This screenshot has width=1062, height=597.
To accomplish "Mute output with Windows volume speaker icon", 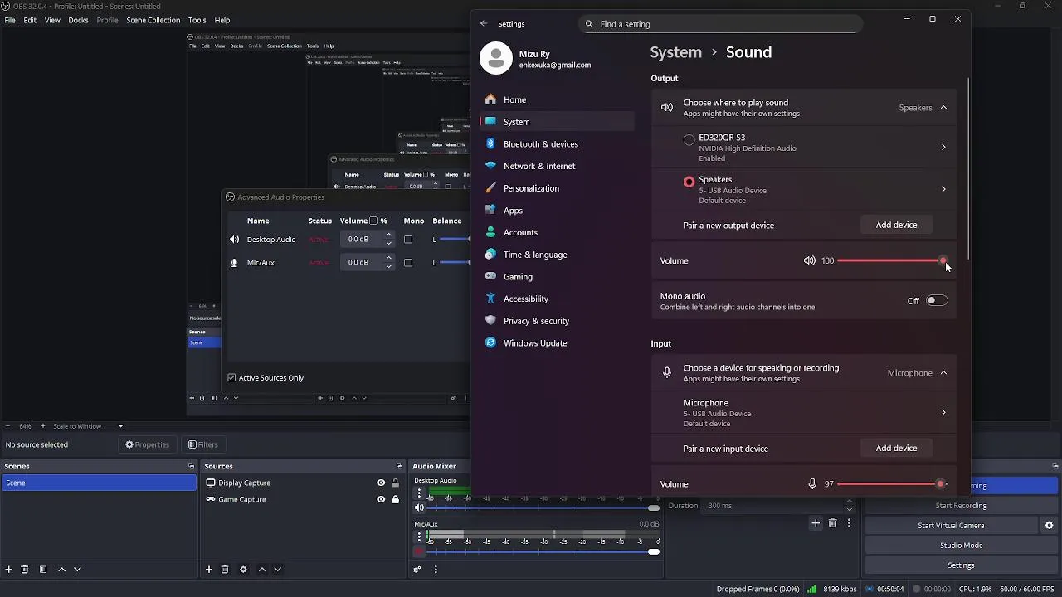I will (x=810, y=260).
